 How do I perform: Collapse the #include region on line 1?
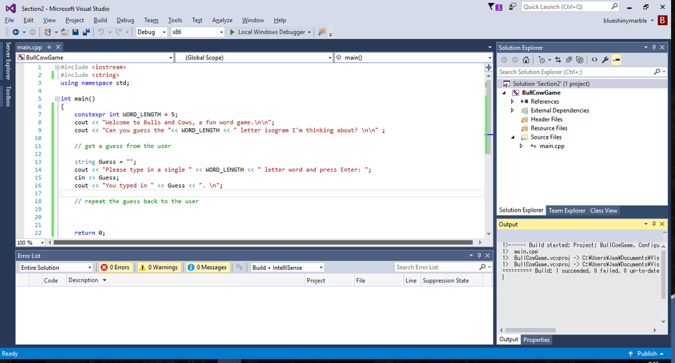[x=57, y=67]
